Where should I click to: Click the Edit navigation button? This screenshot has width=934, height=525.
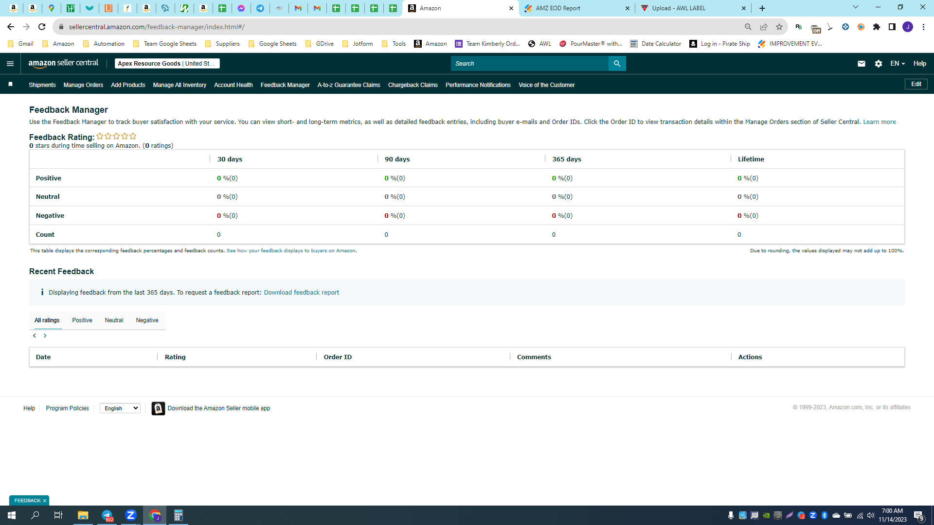[x=916, y=84]
